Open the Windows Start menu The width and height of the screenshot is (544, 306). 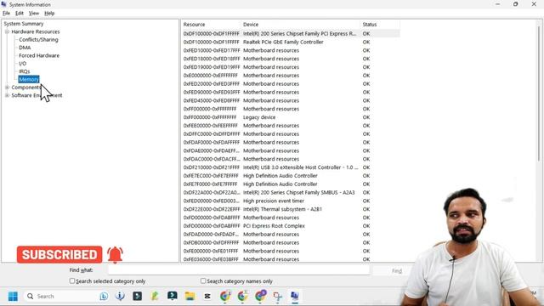coord(13,297)
